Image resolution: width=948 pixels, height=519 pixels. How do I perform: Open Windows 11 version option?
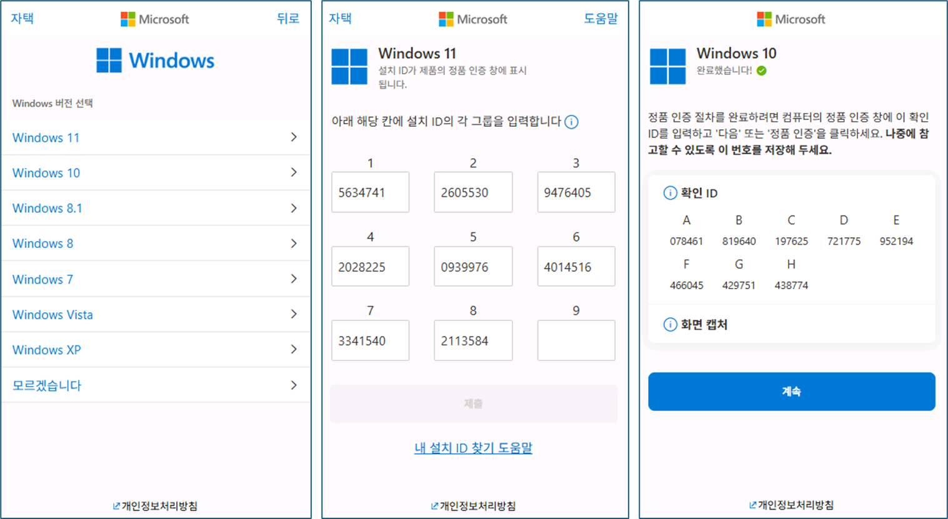click(x=156, y=137)
